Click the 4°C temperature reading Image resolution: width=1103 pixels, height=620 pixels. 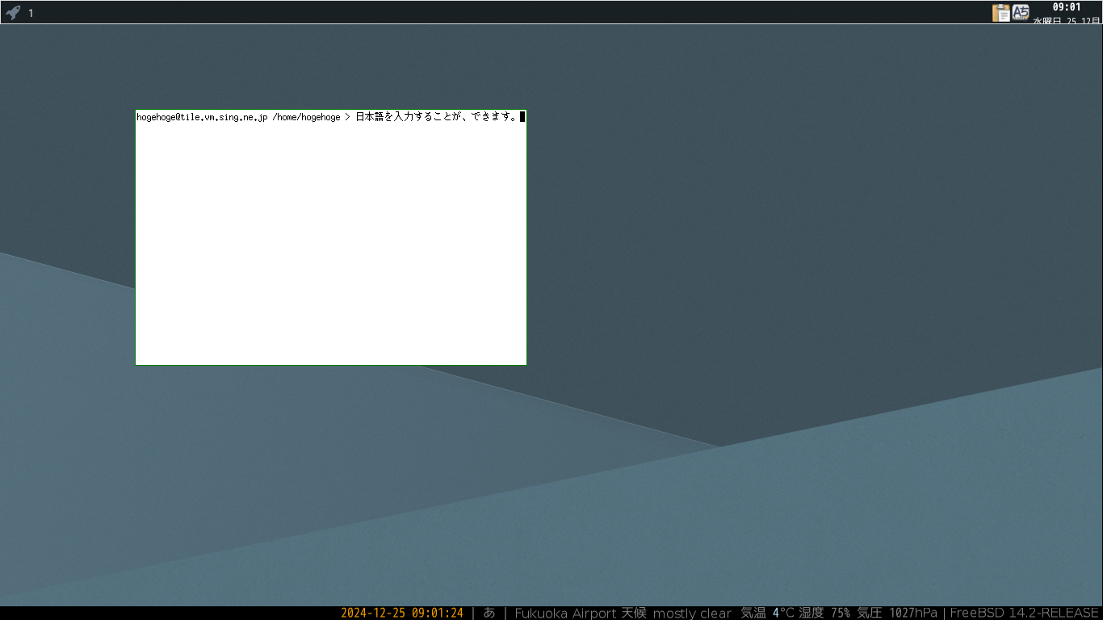click(x=784, y=614)
